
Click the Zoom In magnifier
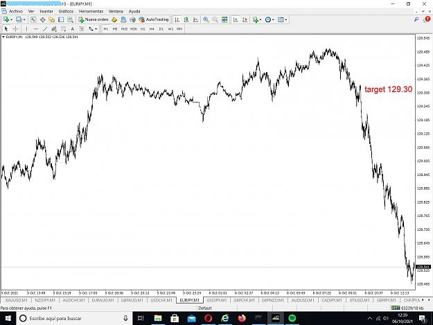point(206,19)
